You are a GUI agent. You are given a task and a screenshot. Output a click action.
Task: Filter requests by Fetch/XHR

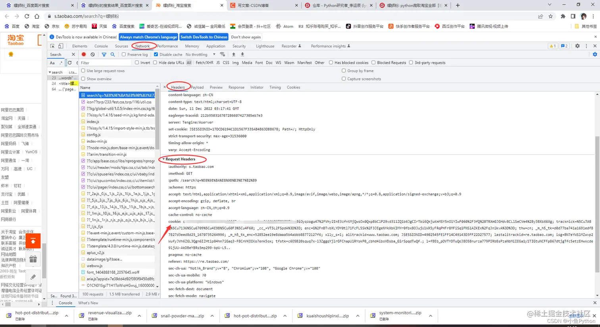click(x=204, y=63)
